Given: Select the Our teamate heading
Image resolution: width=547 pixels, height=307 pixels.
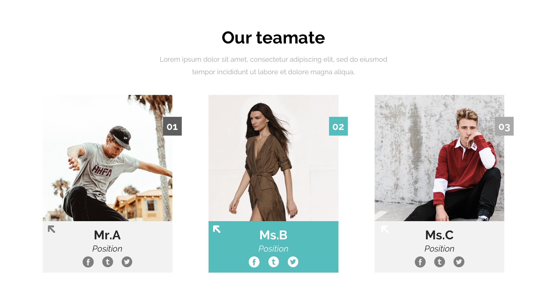Looking at the screenshot, I should [273, 38].
